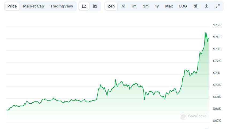Set chart range to 1y

click(x=157, y=6)
